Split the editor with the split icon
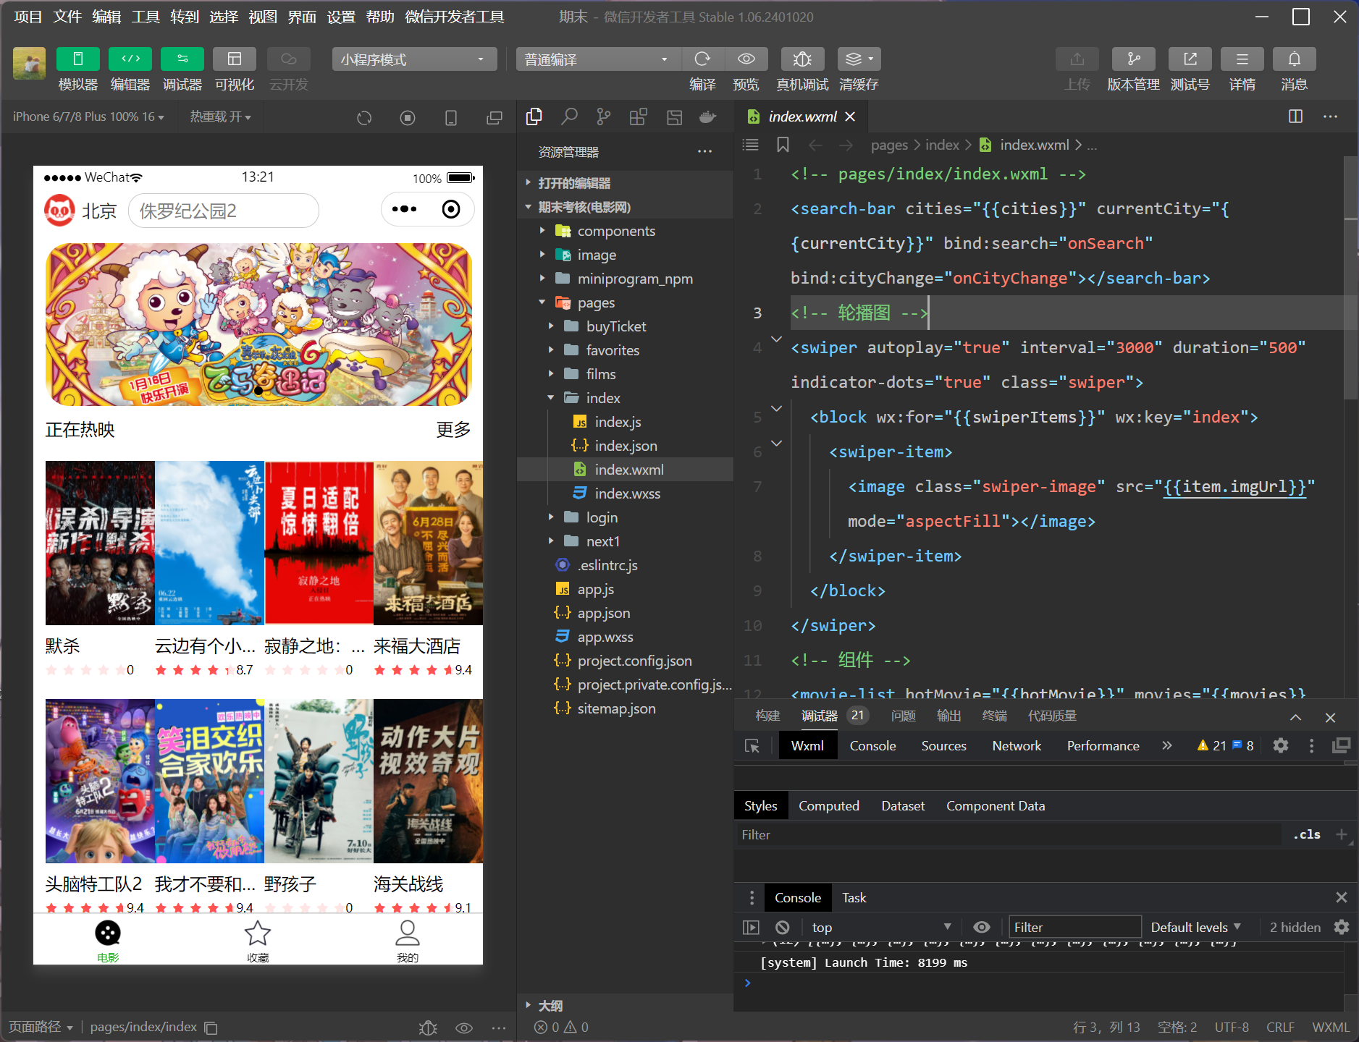Viewport: 1359px width, 1042px height. [x=1296, y=117]
